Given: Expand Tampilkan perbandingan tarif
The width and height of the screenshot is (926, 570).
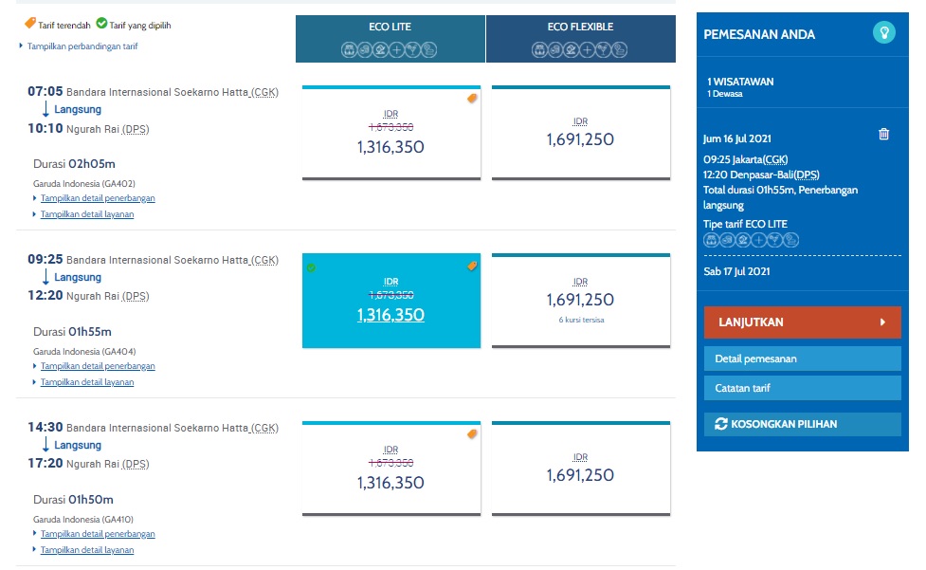Looking at the screenshot, I should click(82, 46).
